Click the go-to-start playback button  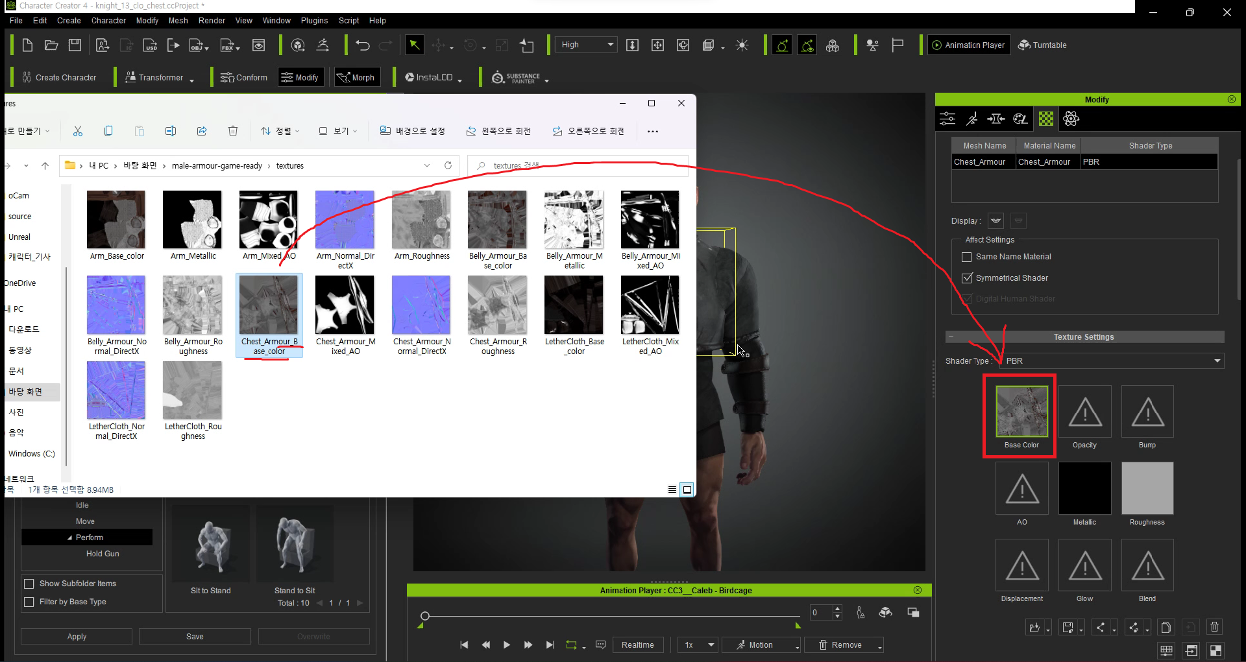click(464, 645)
